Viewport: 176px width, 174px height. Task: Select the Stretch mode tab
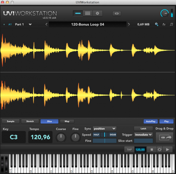click(30, 121)
